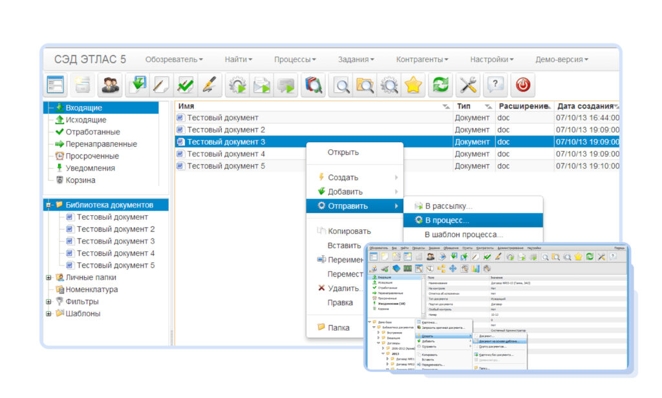
Task: Click the red power/logout toolbar icon
Action: point(522,85)
